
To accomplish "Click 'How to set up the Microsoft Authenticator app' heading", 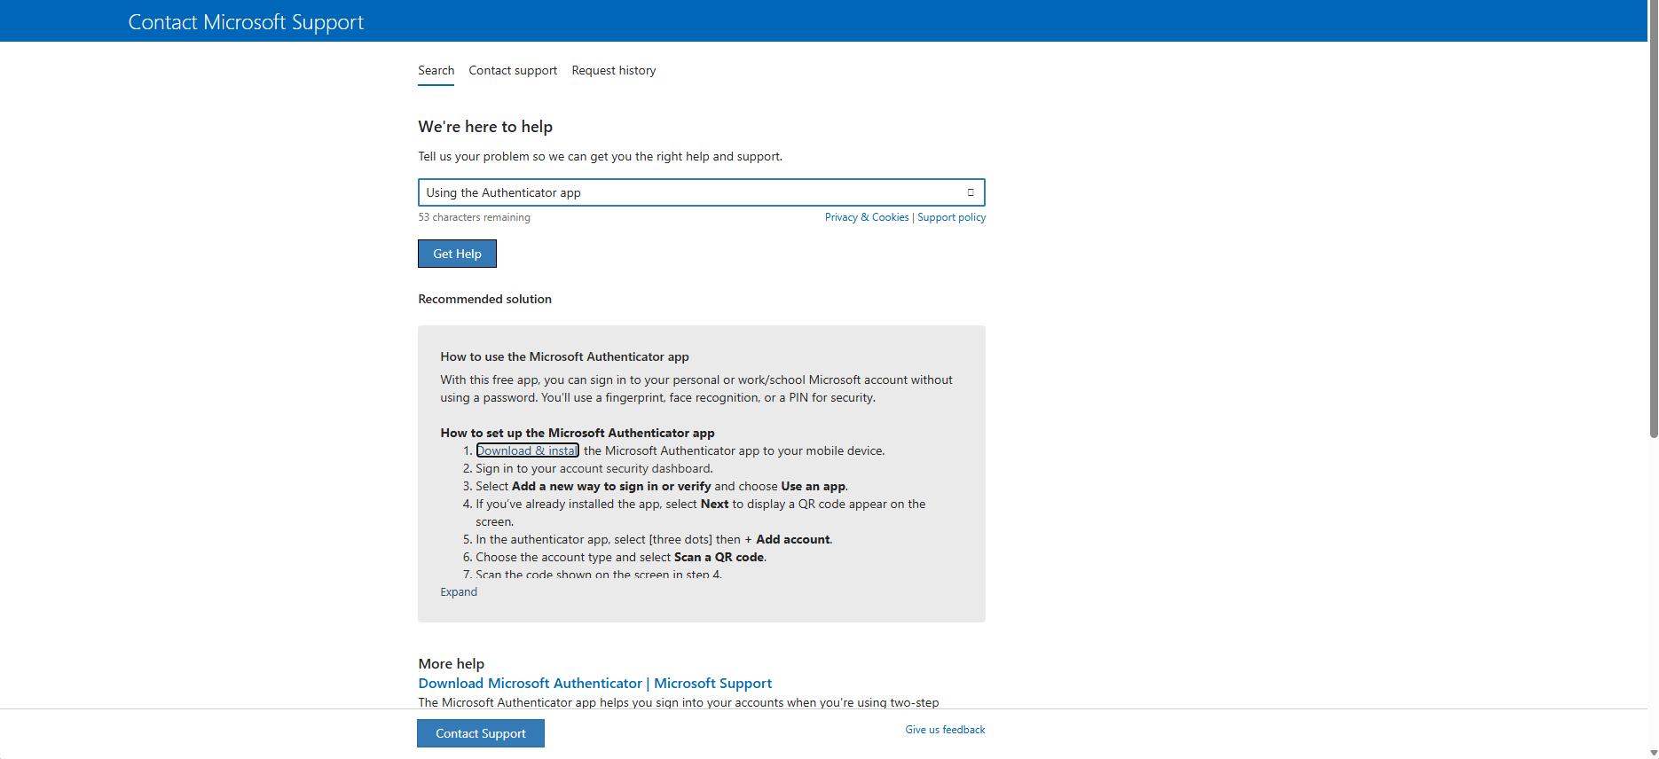I will [x=578, y=433].
